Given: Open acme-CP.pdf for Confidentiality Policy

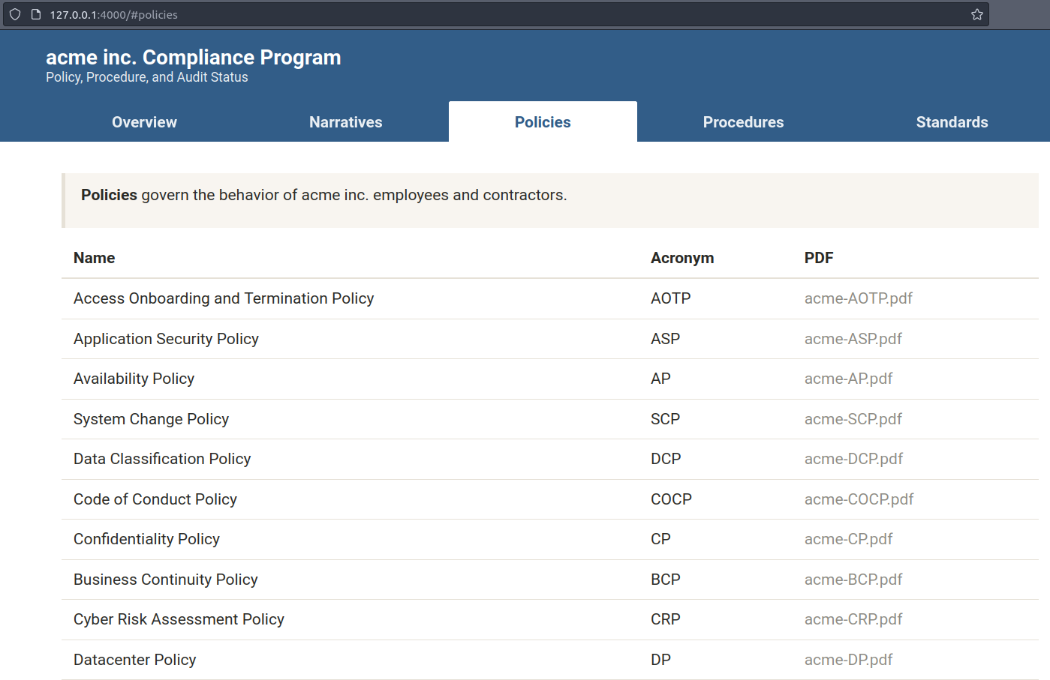Looking at the screenshot, I should (x=848, y=539).
